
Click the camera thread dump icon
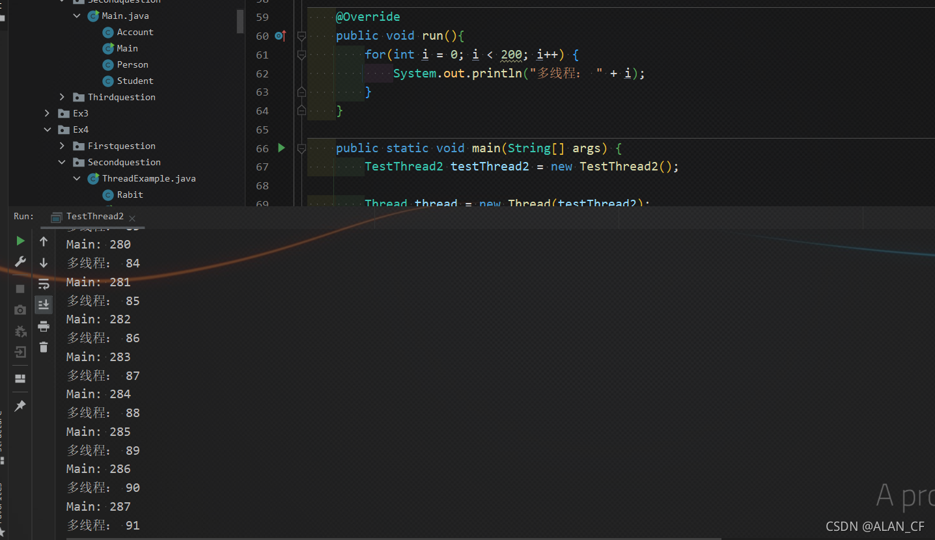20,310
